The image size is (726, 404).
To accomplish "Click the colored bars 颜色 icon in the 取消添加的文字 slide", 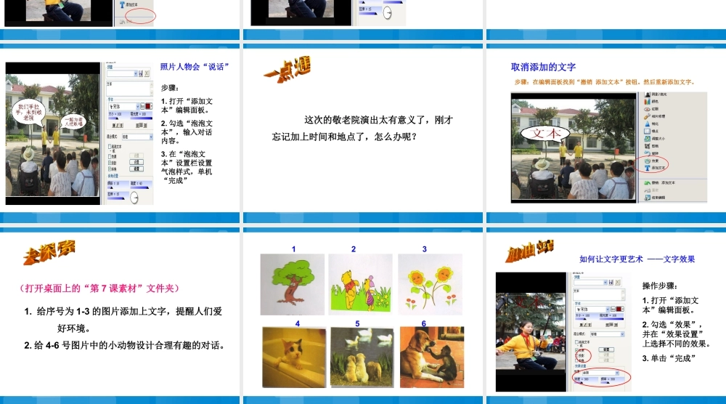I will point(648,102).
